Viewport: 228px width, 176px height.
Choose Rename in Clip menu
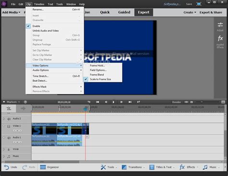(54, 10)
